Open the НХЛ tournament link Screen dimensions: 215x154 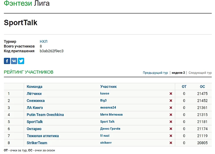44,42
